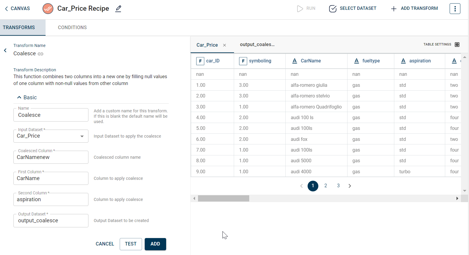The image size is (469, 255).
Task: Click the Coalesced Column input field
Action: pyautogui.click(x=51, y=157)
